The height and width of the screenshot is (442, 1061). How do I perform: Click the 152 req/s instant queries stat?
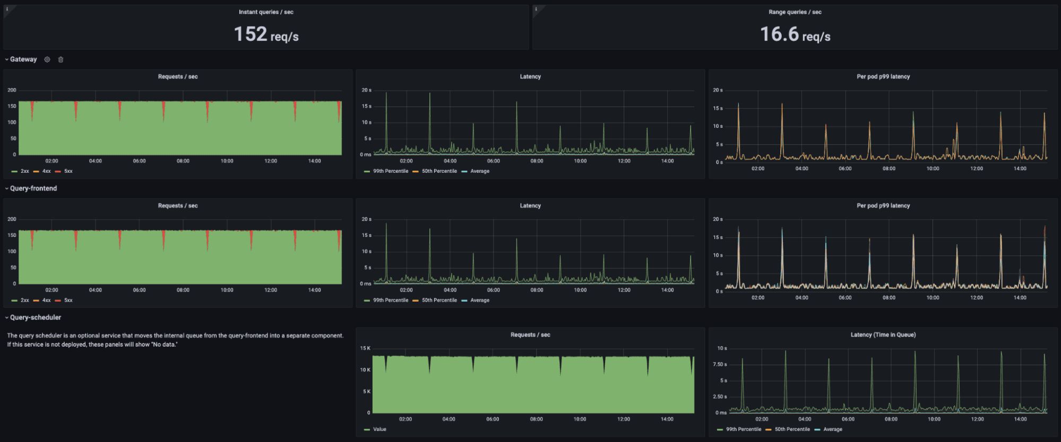pos(266,34)
